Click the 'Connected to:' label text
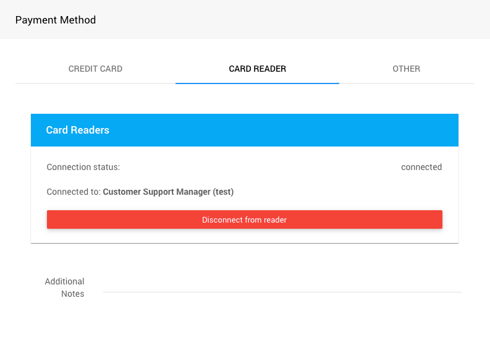This screenshot has width=490, height=345. point(74,192)
